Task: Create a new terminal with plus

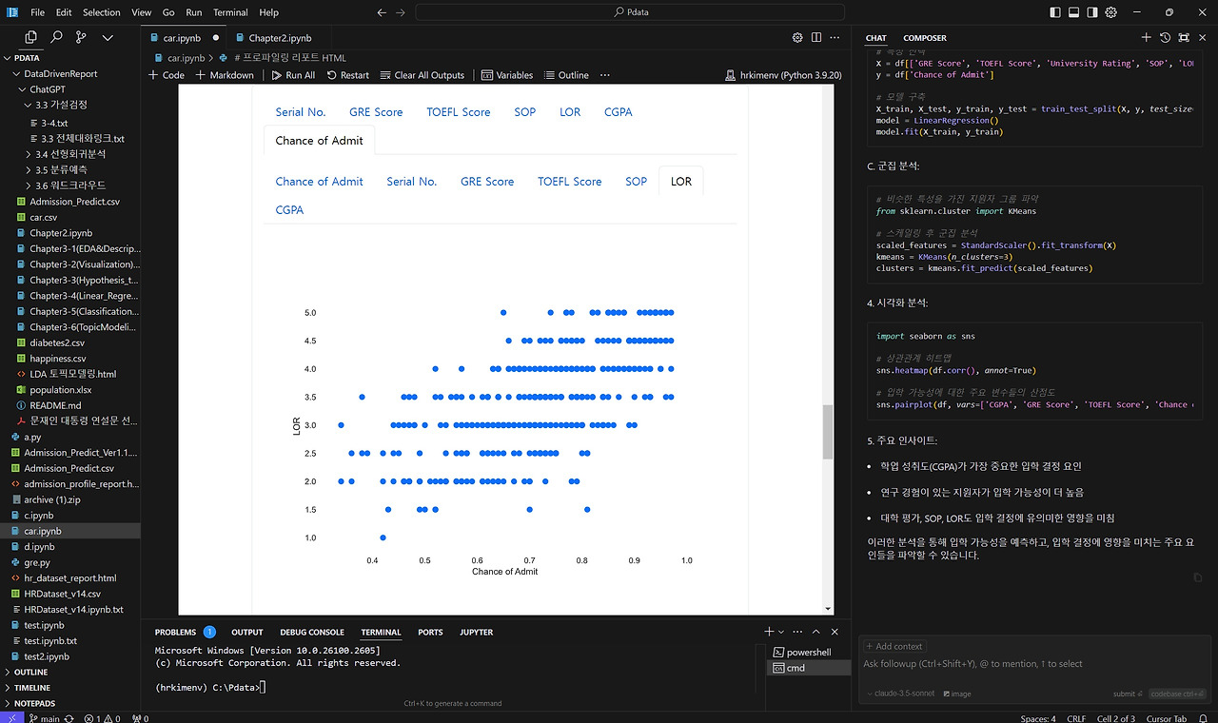Action: coord(769,632)
